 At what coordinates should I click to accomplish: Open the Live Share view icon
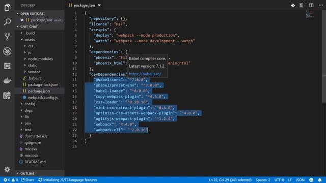(7, 95)
